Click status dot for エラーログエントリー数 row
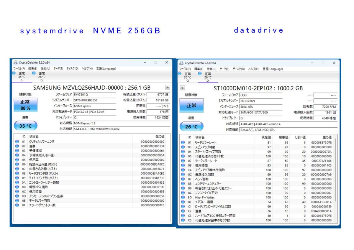 coord(17,205)
